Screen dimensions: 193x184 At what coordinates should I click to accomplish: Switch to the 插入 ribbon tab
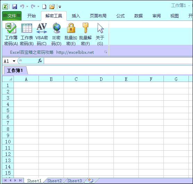[x=76, y=16]
